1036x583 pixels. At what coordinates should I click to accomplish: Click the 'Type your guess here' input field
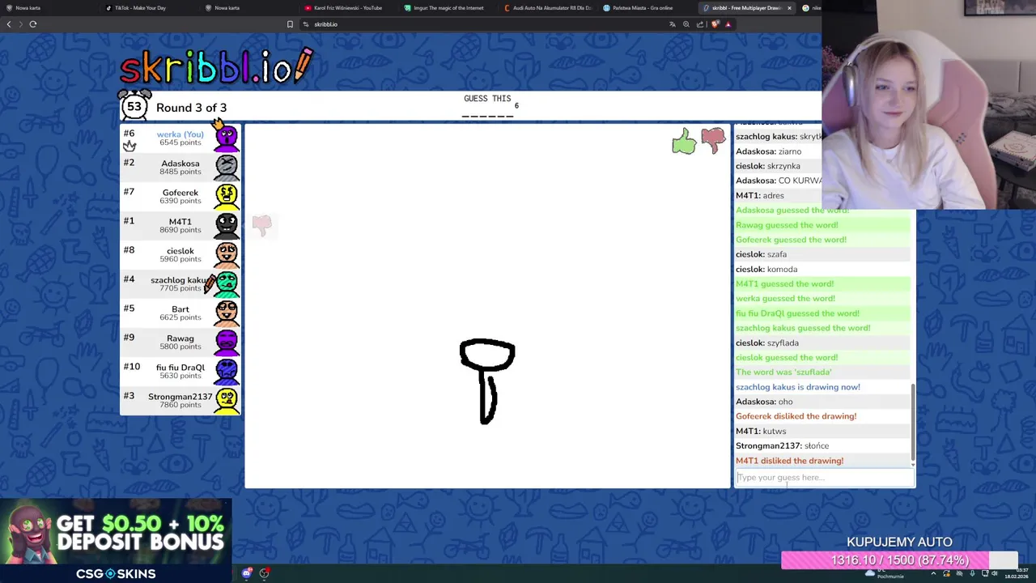pyautogui.click(x=824, y=478)
